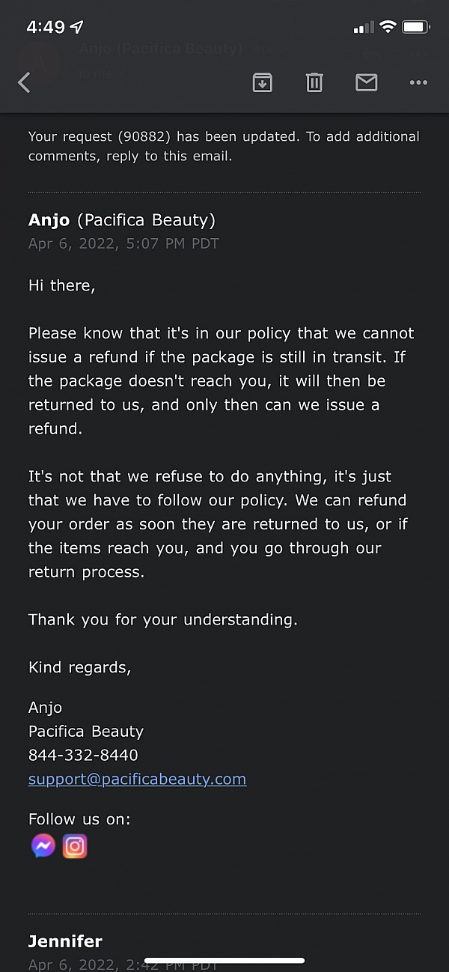The height and width of the screenshot is (972, 449).
Task: Open the Instagram icon
Action: coord(75,845)
